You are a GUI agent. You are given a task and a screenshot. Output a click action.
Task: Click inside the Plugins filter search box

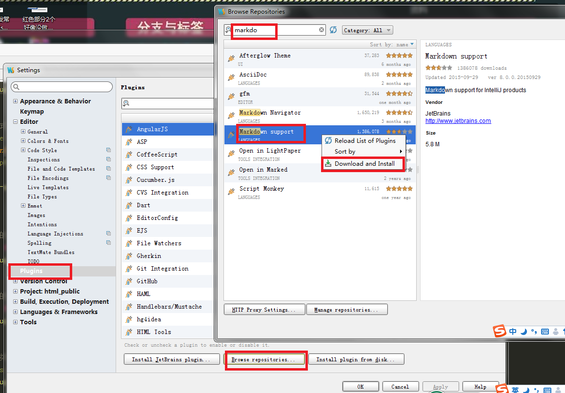168,103
